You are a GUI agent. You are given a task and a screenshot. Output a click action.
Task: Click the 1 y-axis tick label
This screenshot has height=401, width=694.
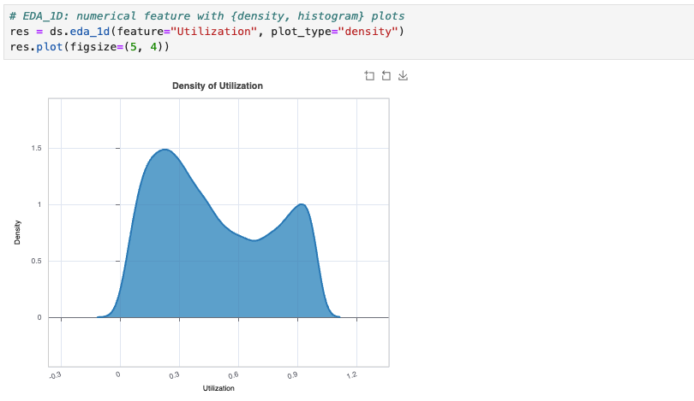tap(39, 204)
